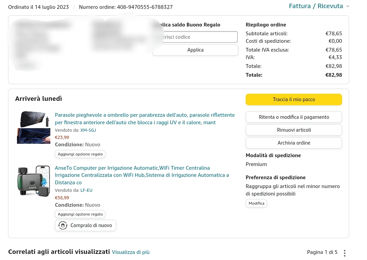Open the Fattura / Ricevuta dropdown
Image resolution: width=367 pixels, height=260 pixels.
tap(316, 6)
